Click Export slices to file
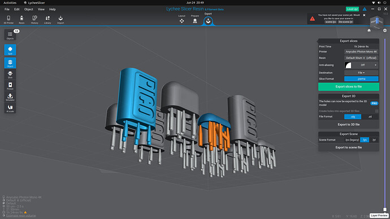 (x=349, y=87)
